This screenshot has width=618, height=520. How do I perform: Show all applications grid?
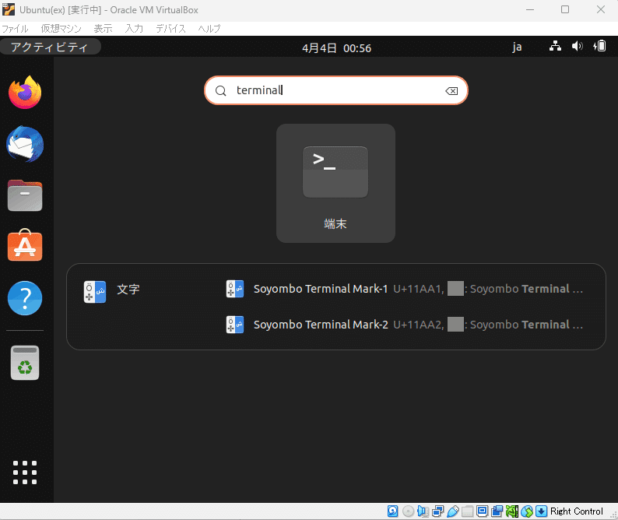point(25,473)
